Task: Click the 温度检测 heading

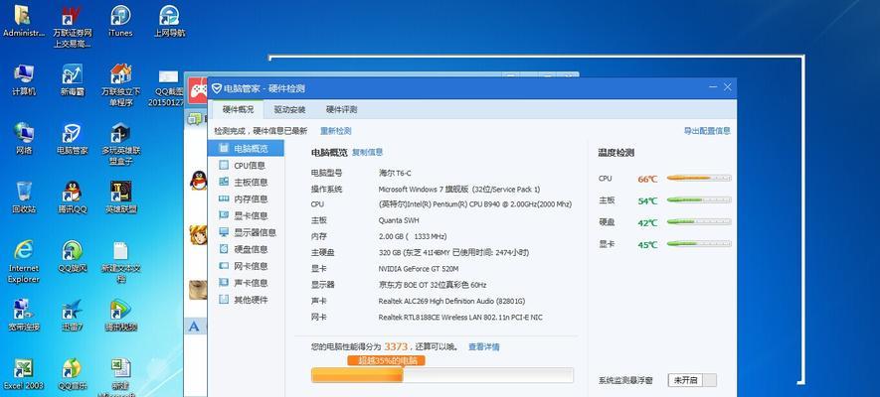Action: tap(616, 152)
